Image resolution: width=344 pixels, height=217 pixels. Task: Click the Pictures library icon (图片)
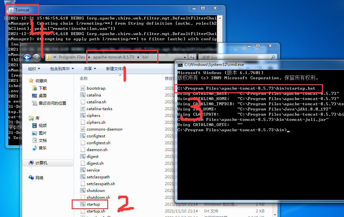(35, 133)
